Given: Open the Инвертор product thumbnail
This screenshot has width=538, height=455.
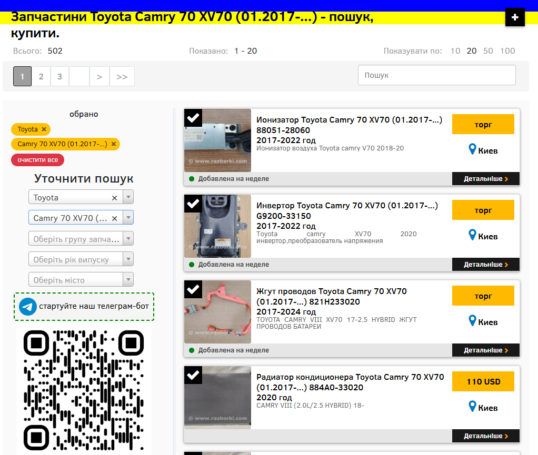Looking at the screenshot, I should [217, 226].
